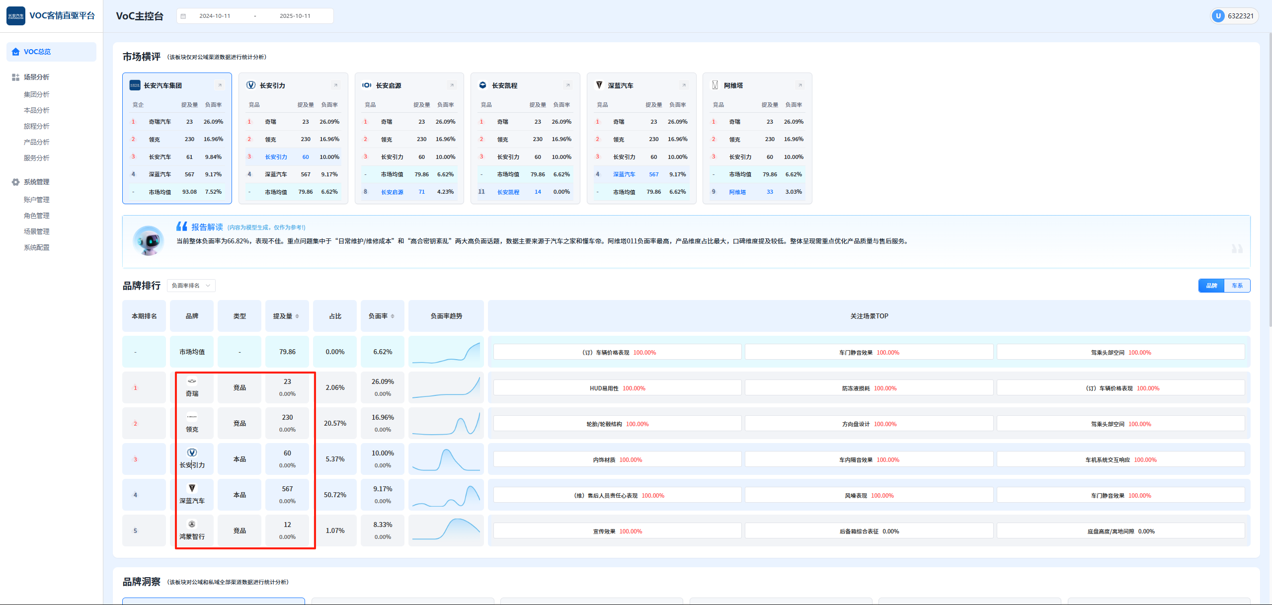Click the 阿维塔 card expand arrow icon
The height and width of the screenshot is (605, 1272).
[x=800, y=85]
